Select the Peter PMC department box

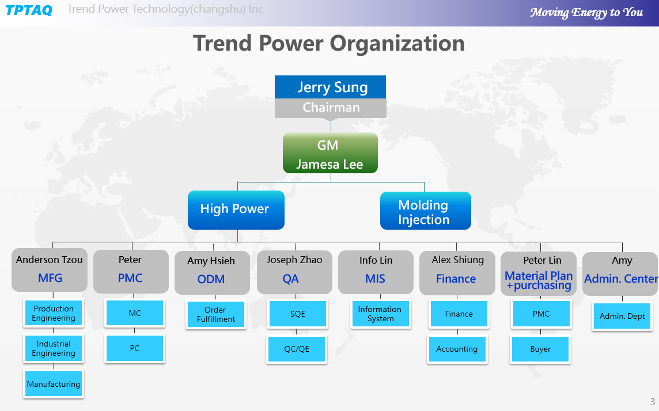coord(131,272)
